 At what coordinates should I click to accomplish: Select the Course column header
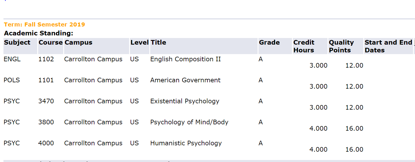51,43
